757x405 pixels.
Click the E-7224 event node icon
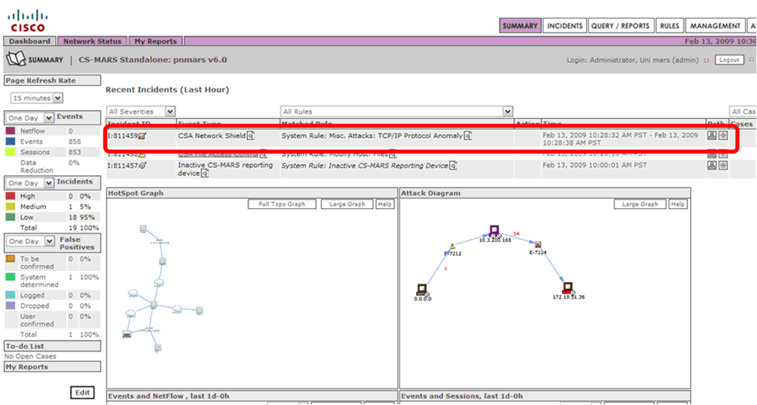click(538, 245)
